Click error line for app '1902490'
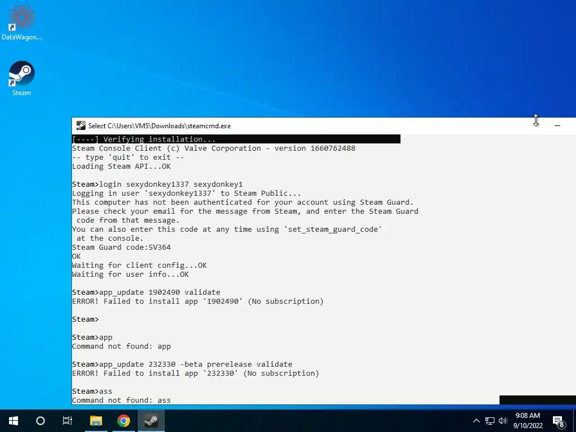Screen dimensions: 576x432 [197, 301]
